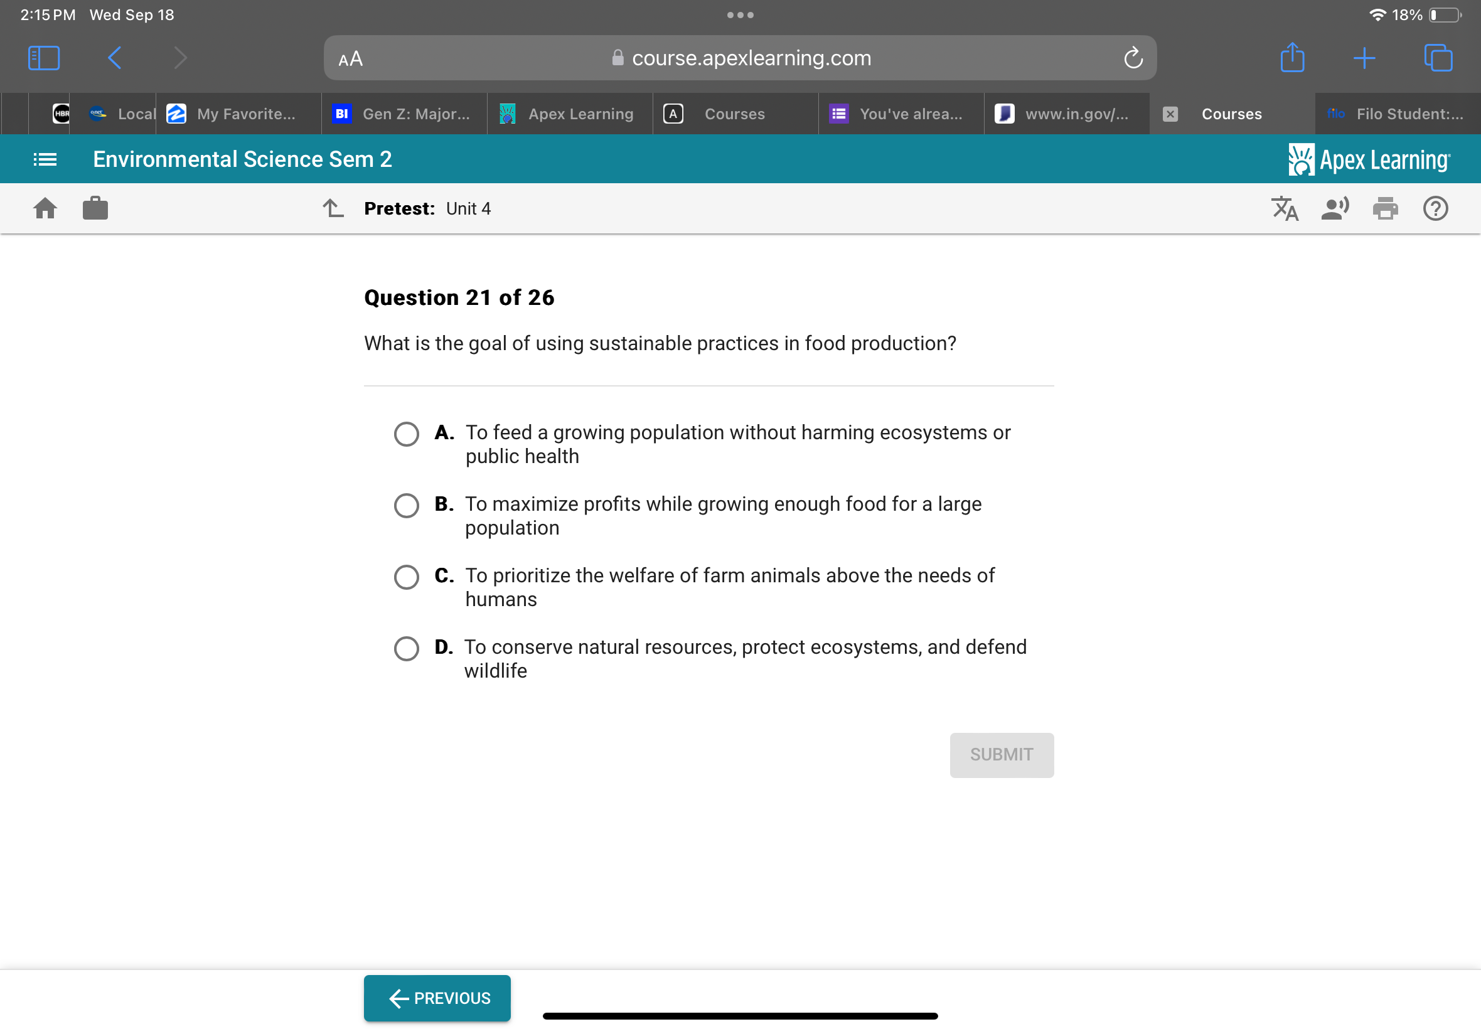Click the text size AA icon

356,58
